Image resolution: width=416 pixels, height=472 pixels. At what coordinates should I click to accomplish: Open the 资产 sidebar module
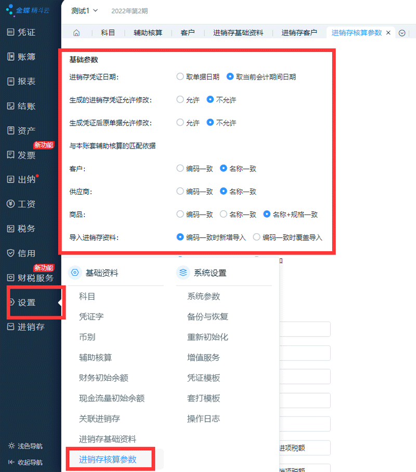click(21, 130)
